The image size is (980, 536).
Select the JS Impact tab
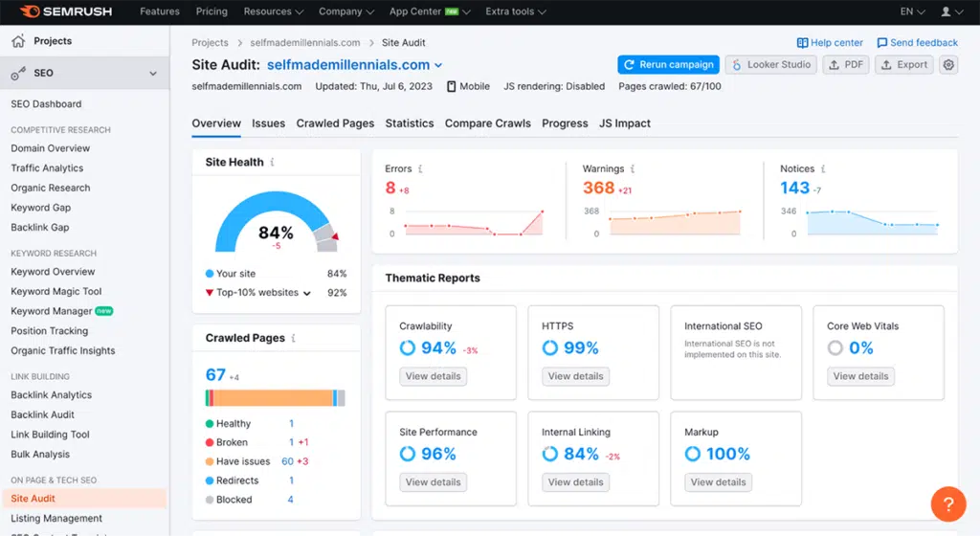tap(624, 123)
